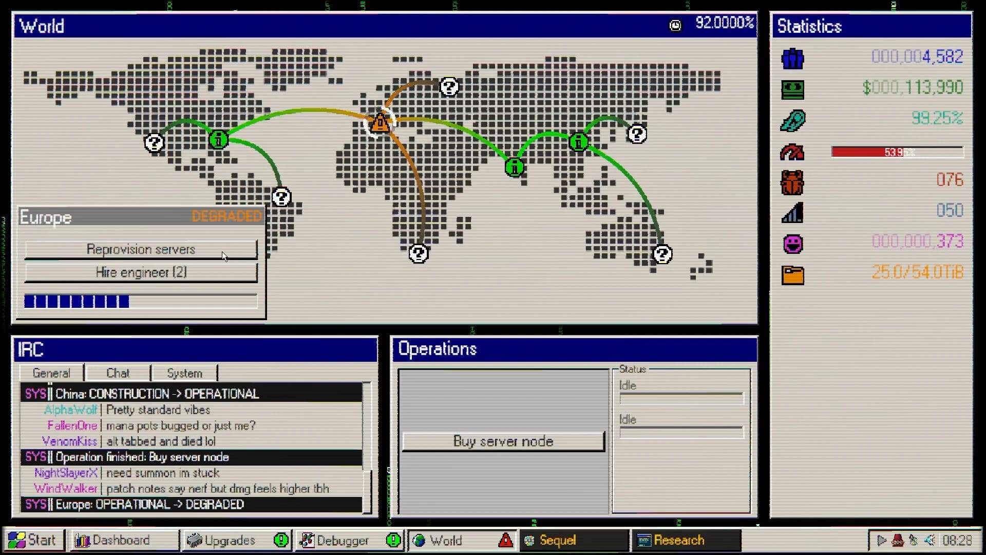Click the red load progress bar in Statistics

tap(897, 152)
